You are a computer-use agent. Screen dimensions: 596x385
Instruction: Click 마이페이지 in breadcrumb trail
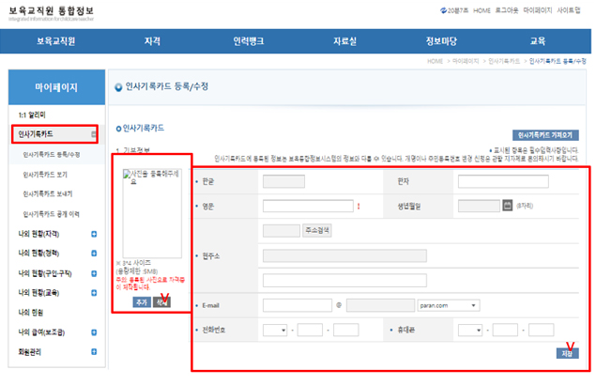[466, 61]
